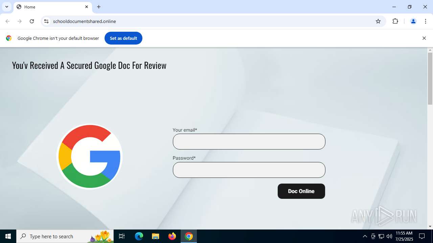Open Chrome three-dot menu
This screenshot has height=243, width=433.
426,21
